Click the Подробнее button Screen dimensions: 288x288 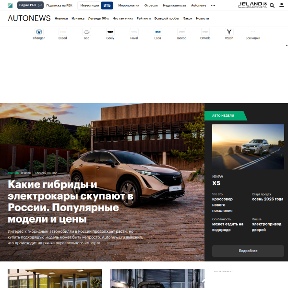(248, 251)
